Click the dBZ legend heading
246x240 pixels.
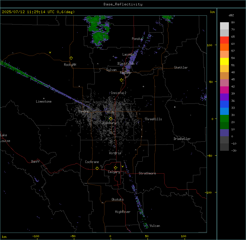pyautogui.click(x=231, y=15)
